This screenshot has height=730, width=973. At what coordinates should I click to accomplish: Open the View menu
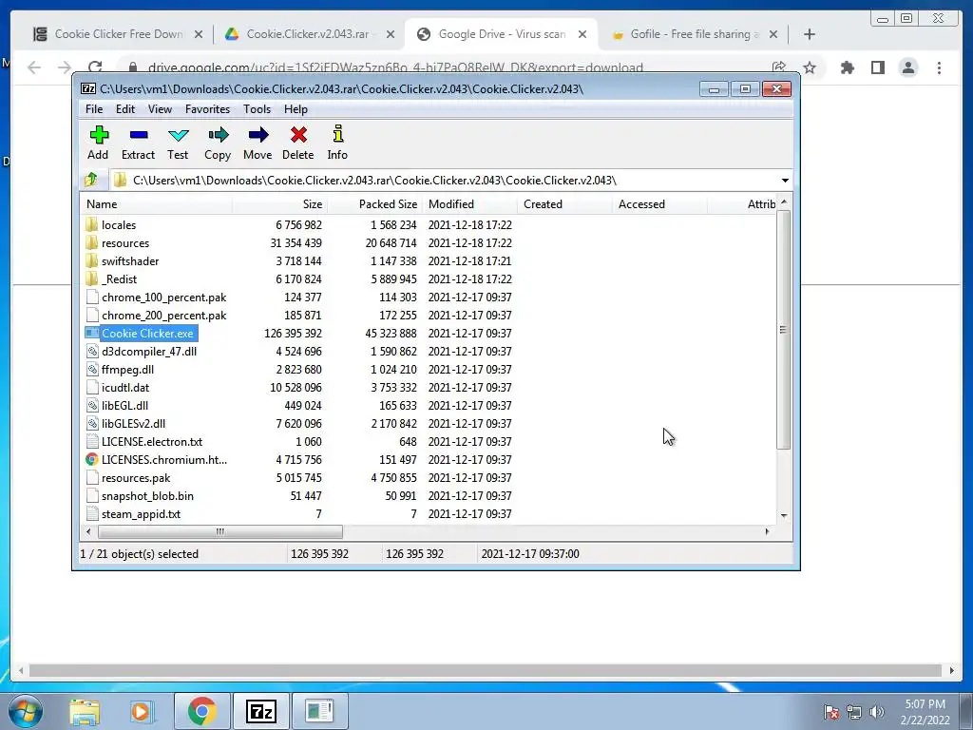(x=160, y=109)
